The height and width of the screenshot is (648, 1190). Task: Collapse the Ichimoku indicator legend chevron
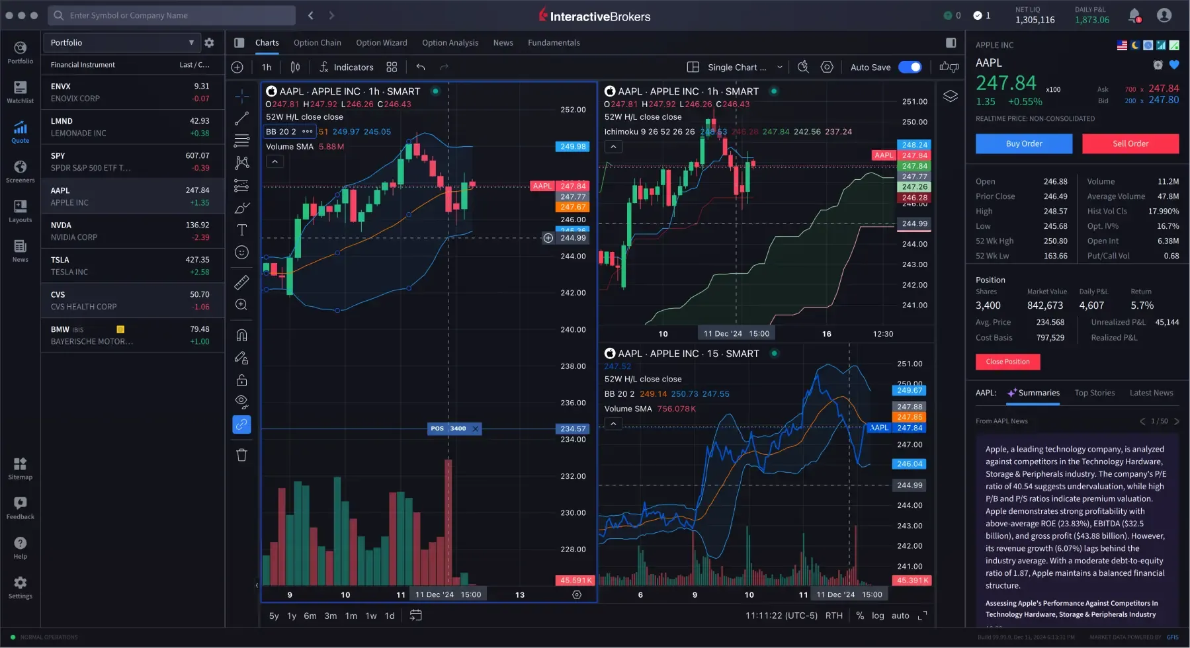pyautogui.click(x=613, y=146)
